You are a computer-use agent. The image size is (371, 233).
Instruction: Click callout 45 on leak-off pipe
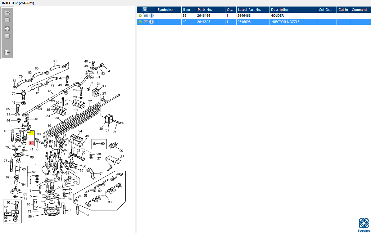49,91
